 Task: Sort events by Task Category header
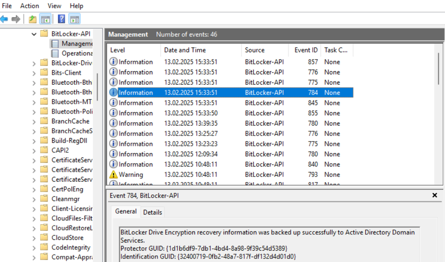tap(337, 50)
